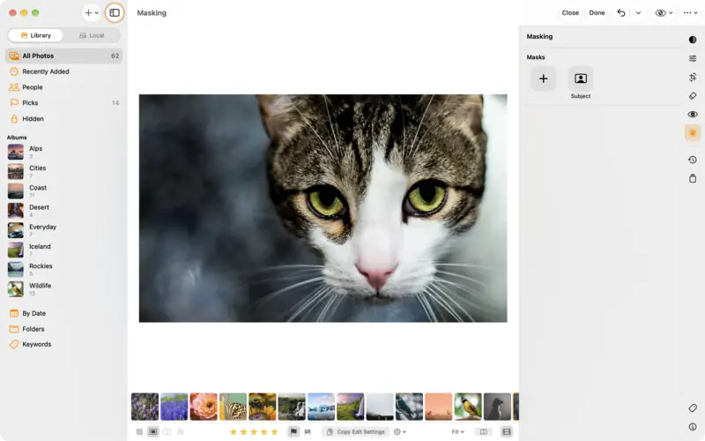Switch to single photo view in the bottom bar

(x=153, y=432)
